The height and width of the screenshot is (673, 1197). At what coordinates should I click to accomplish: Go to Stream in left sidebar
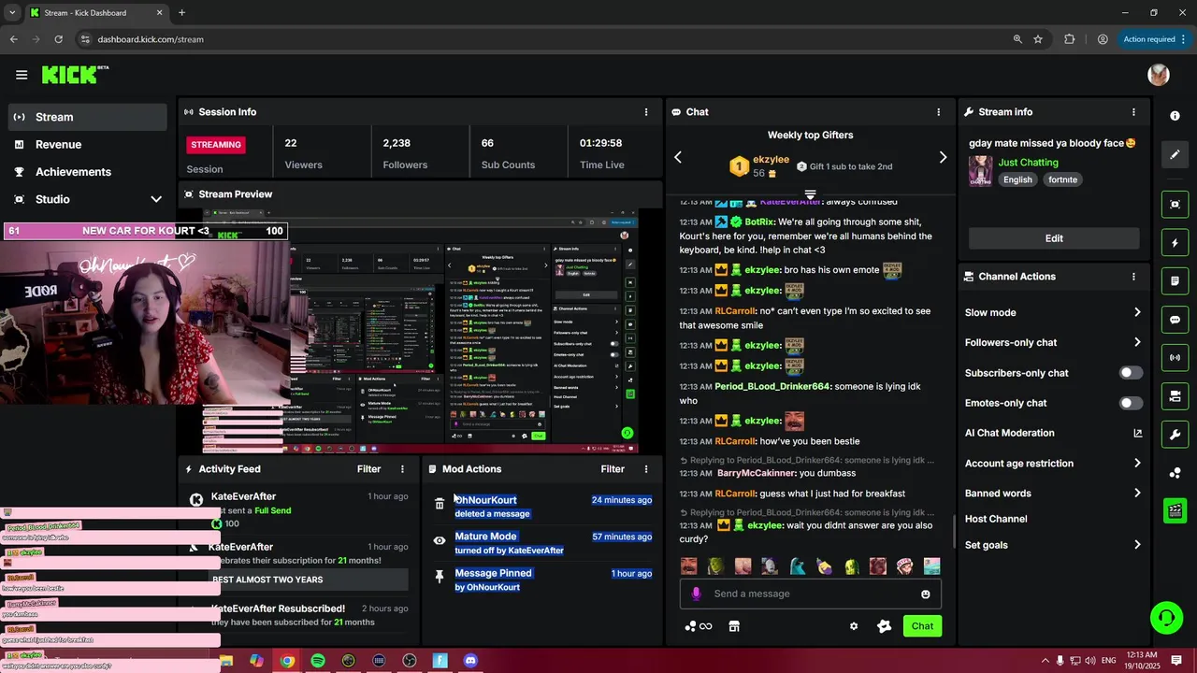pyautogui.click(x=88, y=117)
